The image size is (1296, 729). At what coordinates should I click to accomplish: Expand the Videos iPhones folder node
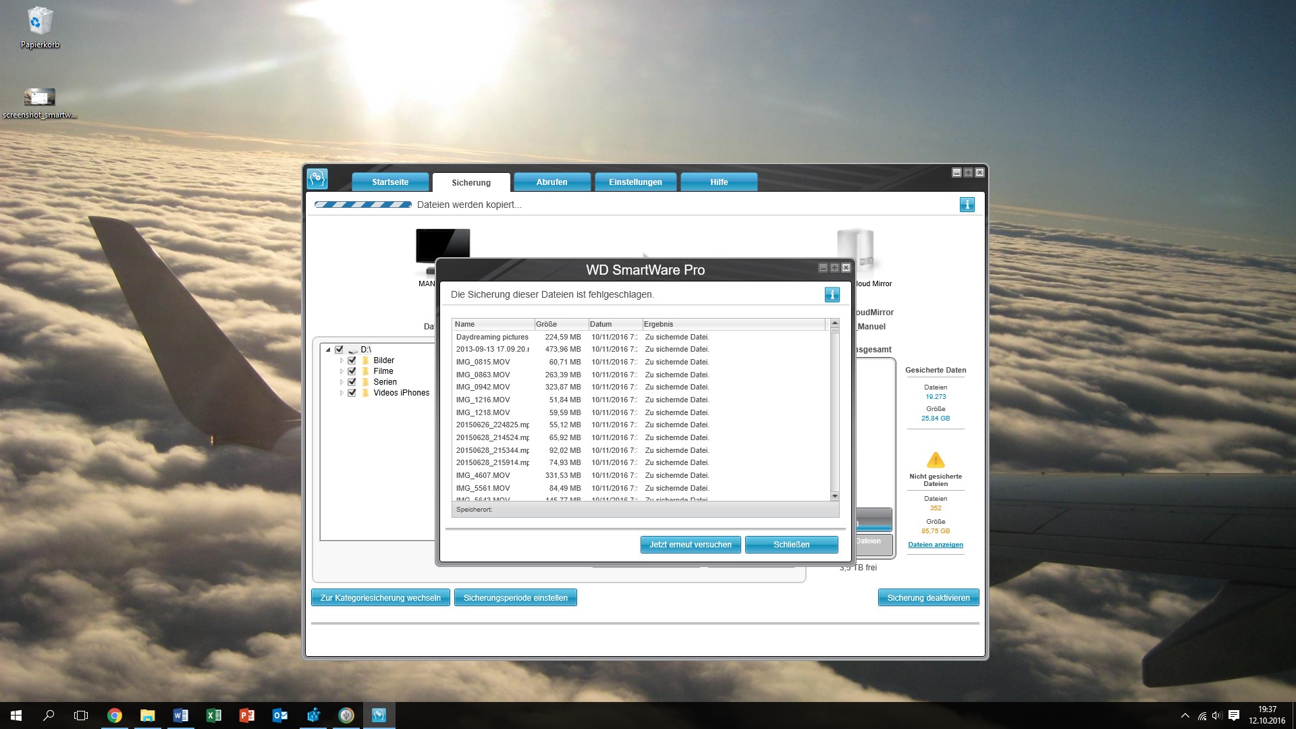click(342, 393)
